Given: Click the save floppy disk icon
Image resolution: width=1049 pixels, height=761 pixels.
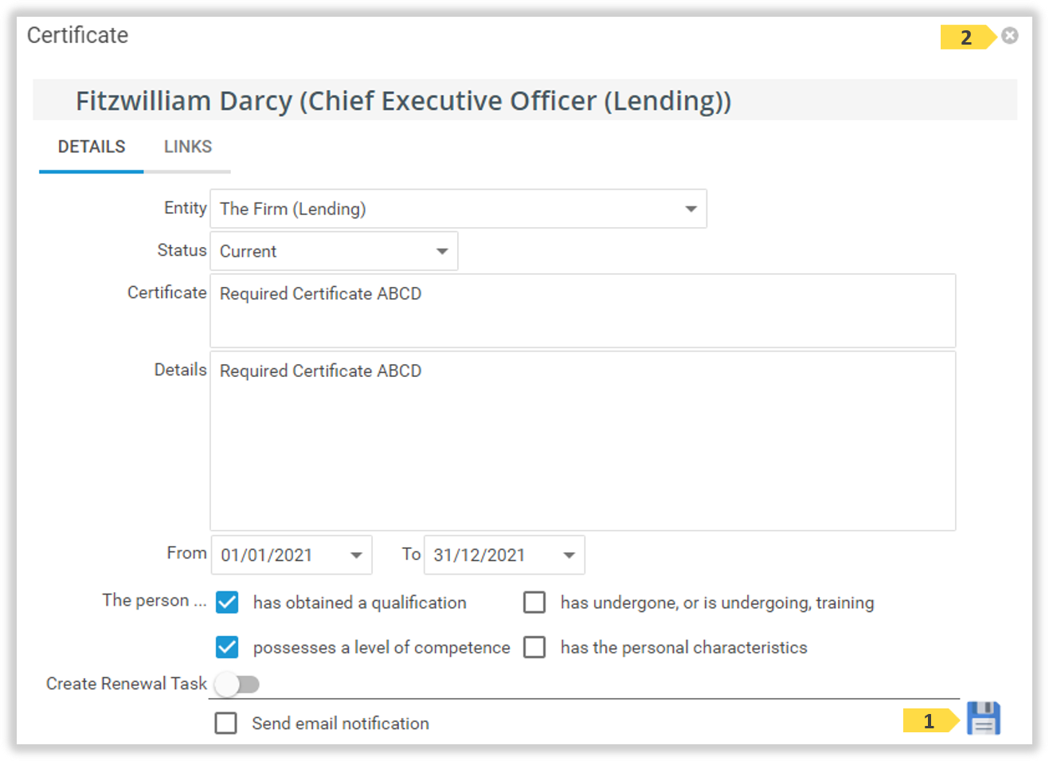Looking at the screenshot, I should (983, 718).
